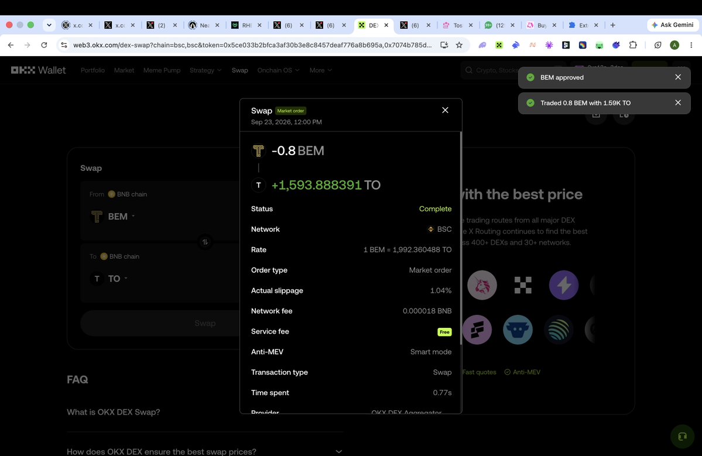Open the BEM token selector dropdown
The image size is (702, 456).
(113, 217)
